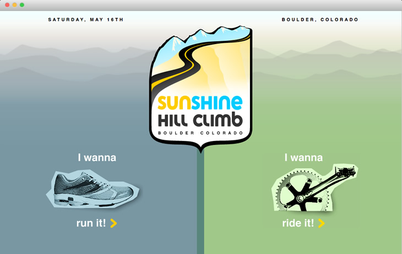The image size is (402, 254).
Task: Close the window with red button
Action: [7, 5]
